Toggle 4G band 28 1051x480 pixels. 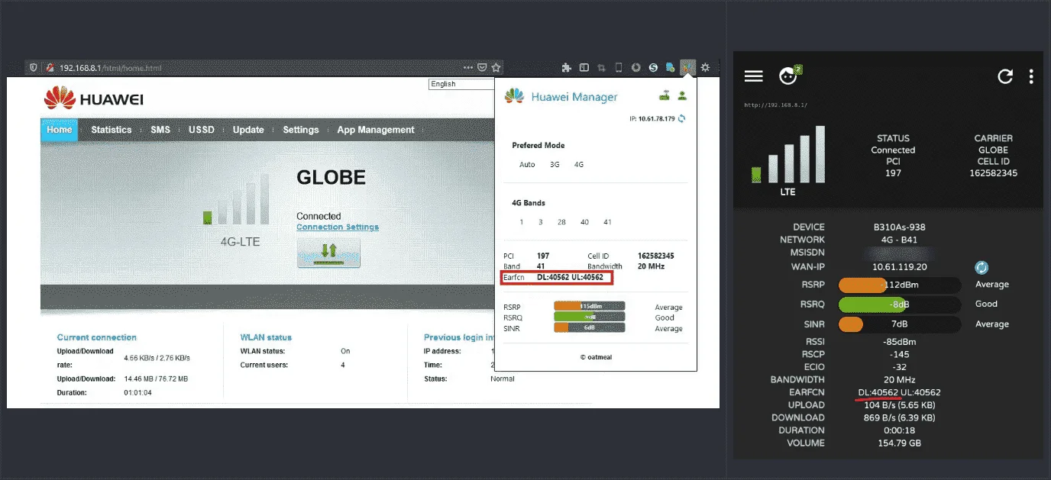click(561, 222)
